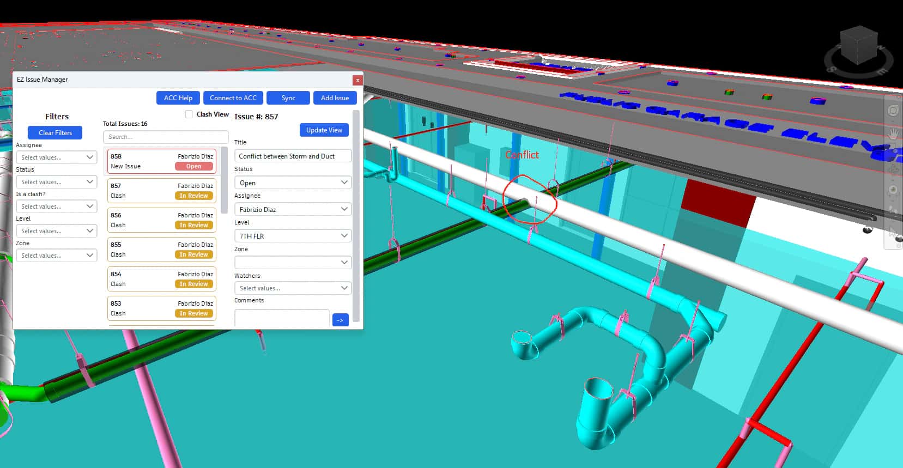This screenshot has width=903, height=468.
Task: Choose the Look Around tool
Action: [893, 190]
